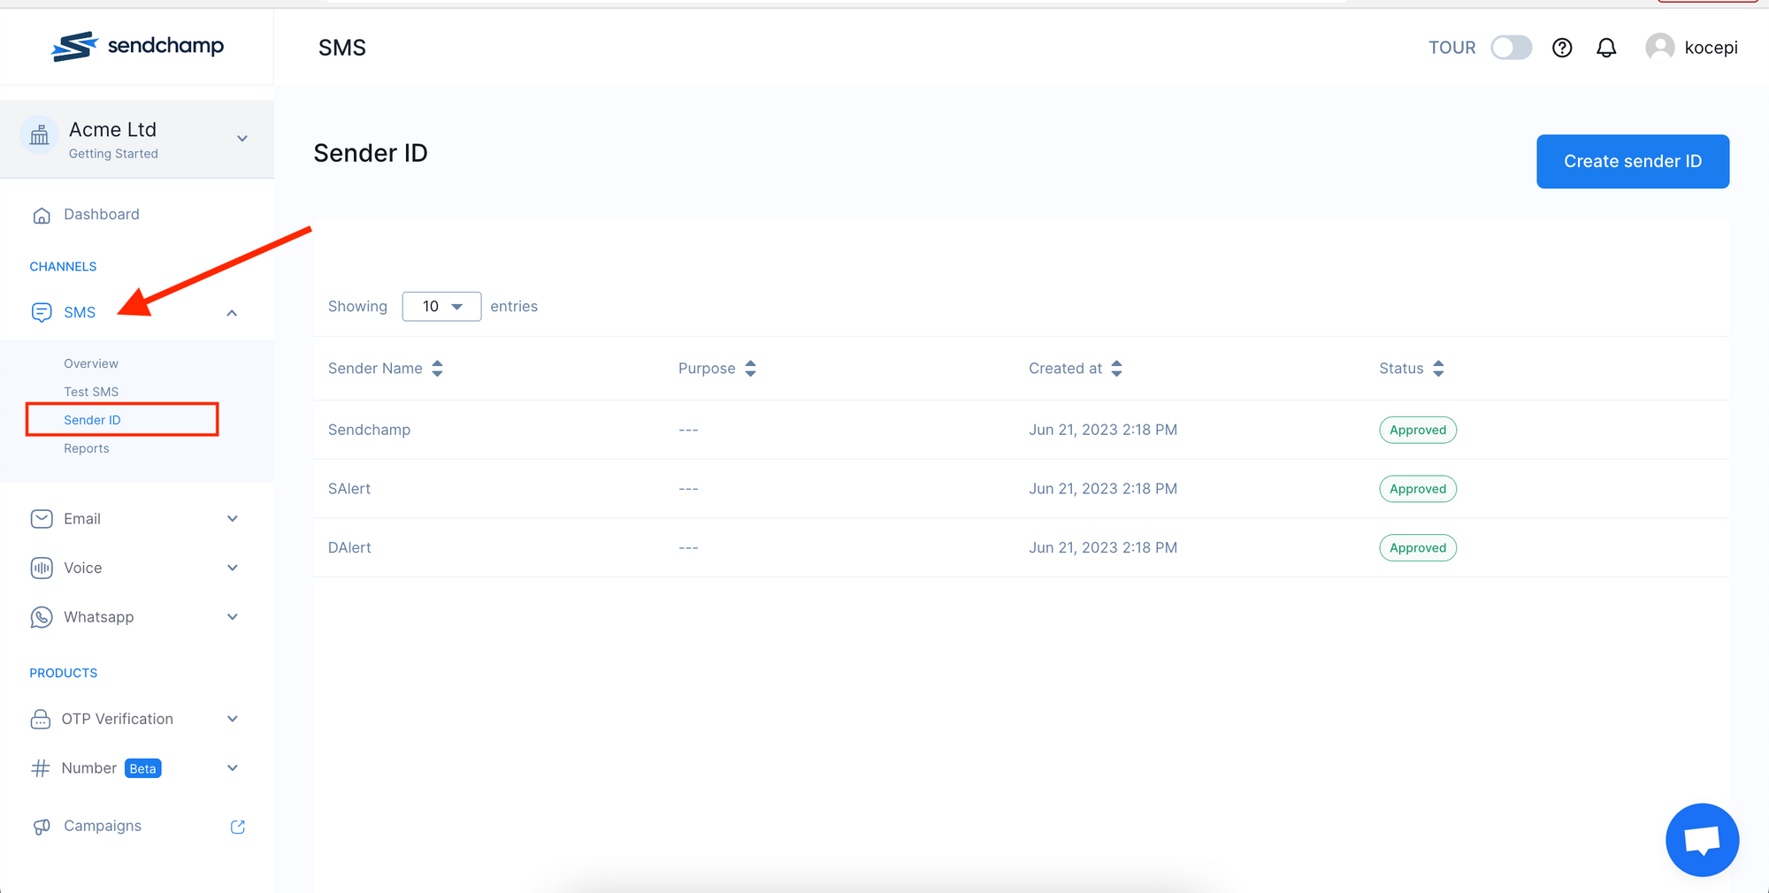Screen dimensions: 1769x893
Task: Open Campaigns in a new tab
Action: pyautogui.click(x=237, y=826)
